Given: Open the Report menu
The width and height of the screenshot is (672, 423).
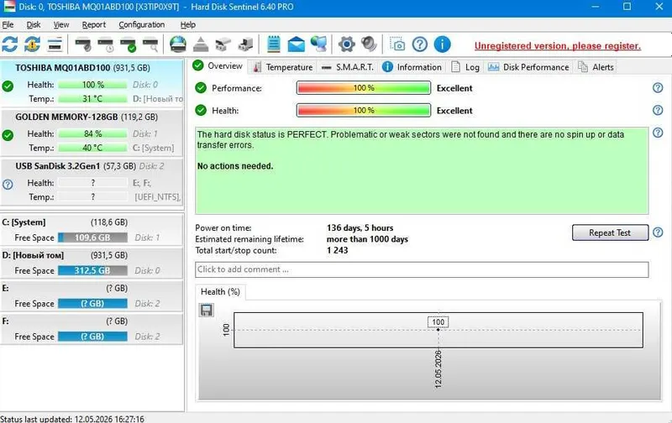Looking at the screenshot, I should (94, 24).
